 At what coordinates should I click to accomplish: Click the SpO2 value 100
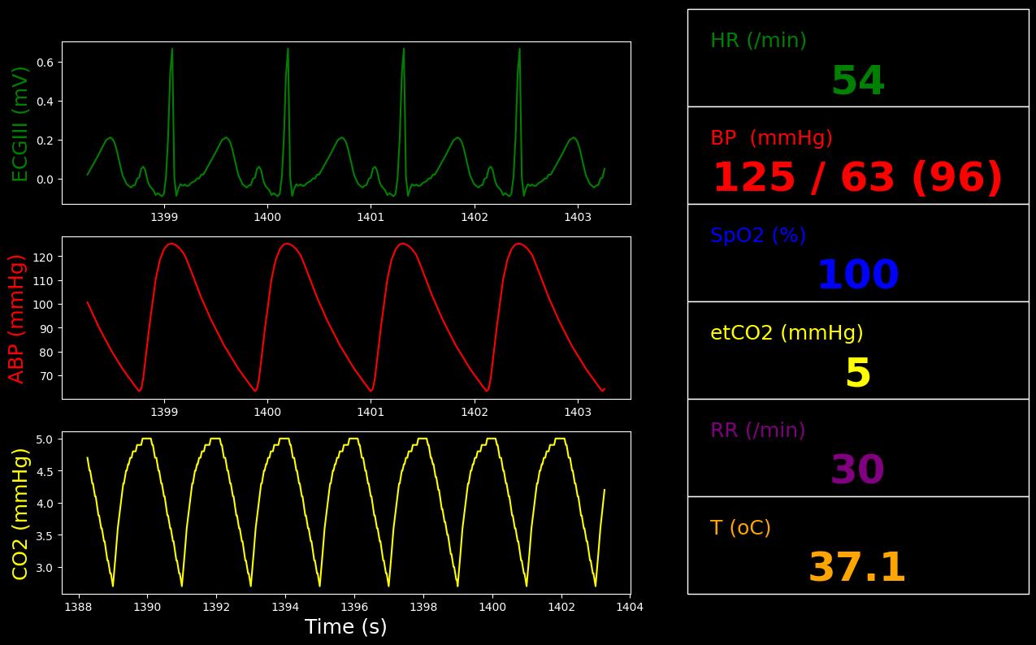857,276
